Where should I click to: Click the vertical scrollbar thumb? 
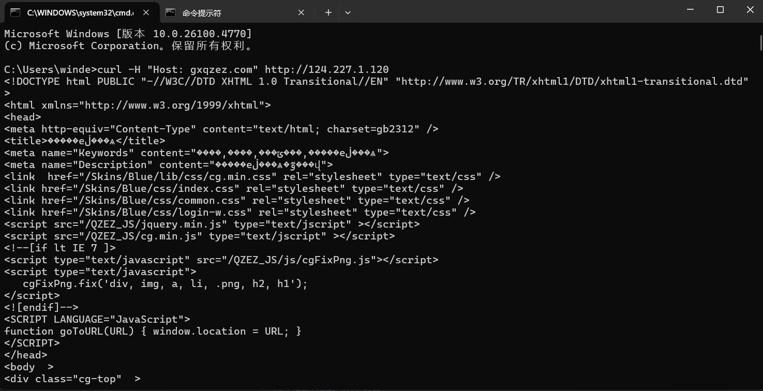point(760,42)
